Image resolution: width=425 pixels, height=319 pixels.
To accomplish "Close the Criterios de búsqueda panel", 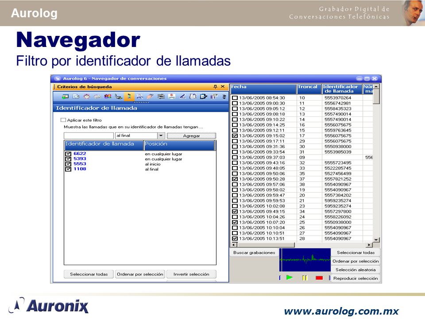I will click(223, 86).
